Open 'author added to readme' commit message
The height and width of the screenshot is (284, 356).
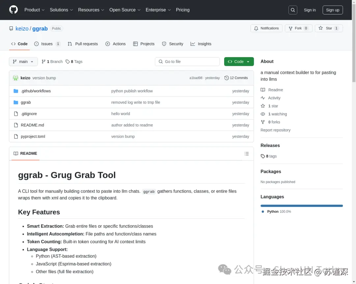pyautogui.click(x=132, y=125)
